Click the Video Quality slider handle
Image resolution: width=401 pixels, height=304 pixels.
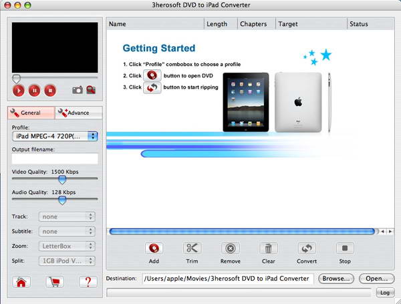click(x=62, y=180)
